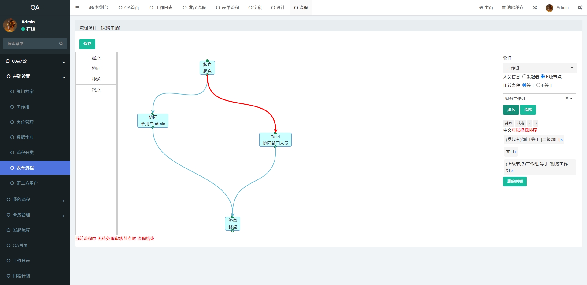Click the hamburger menu toggle icon
The image size is (587, 285).
point(77,8)
